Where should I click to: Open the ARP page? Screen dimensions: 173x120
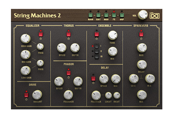point(122,15)
